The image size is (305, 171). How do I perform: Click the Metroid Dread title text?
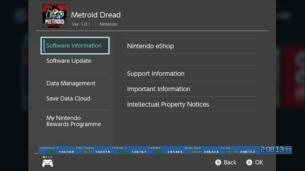pyautogui.click(x=96, y=15)
